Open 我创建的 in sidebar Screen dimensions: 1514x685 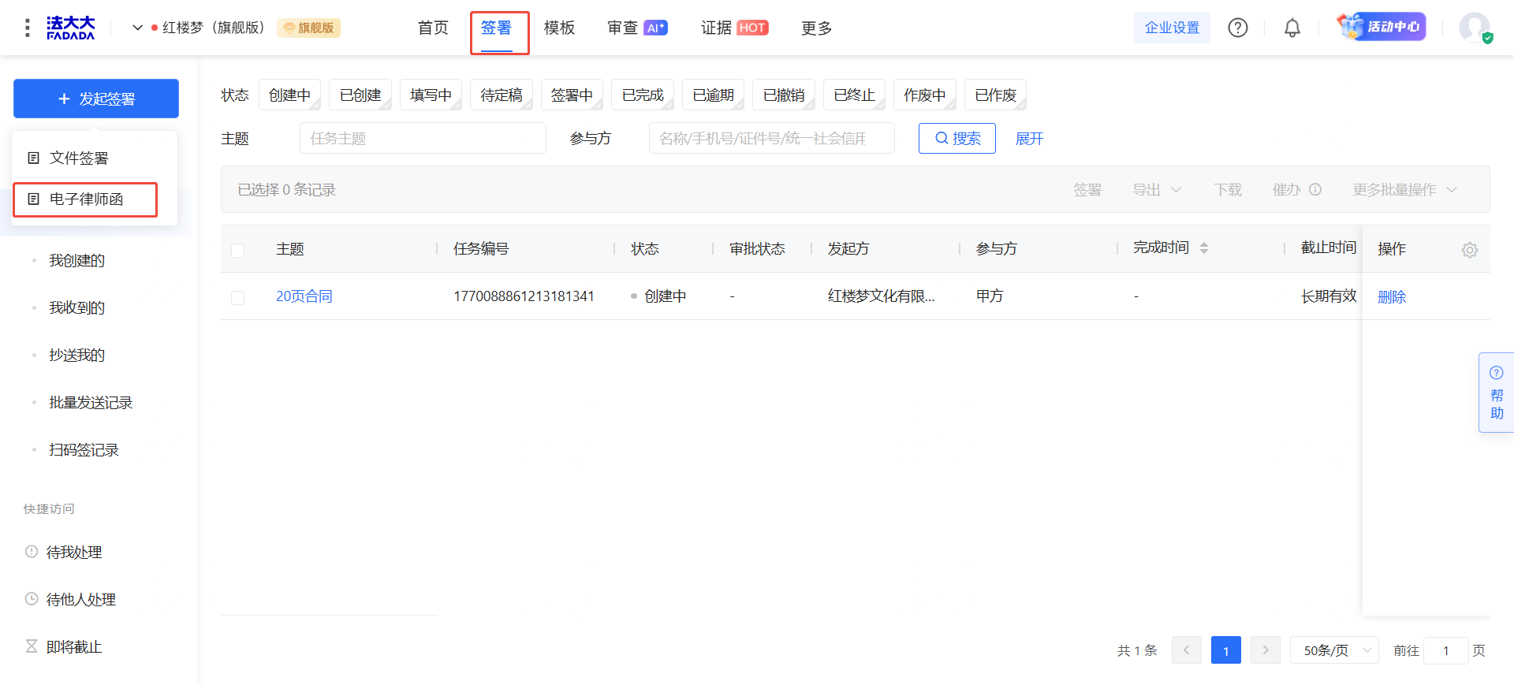tap(76, 261)
